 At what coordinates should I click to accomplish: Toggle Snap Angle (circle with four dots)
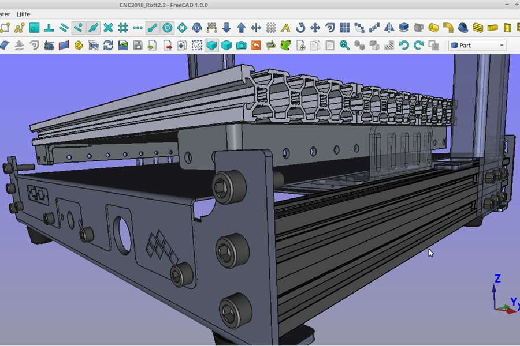point(182,28)
